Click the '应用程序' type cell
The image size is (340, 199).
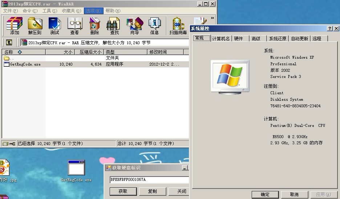tap(114, 64)
